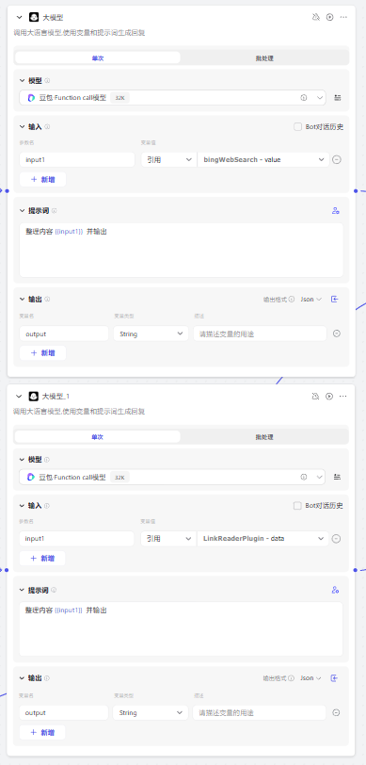Screen dimensions: 366x765
Task: Click 新增 under 输出 in 大模型_1
Action: click(42, 732)
